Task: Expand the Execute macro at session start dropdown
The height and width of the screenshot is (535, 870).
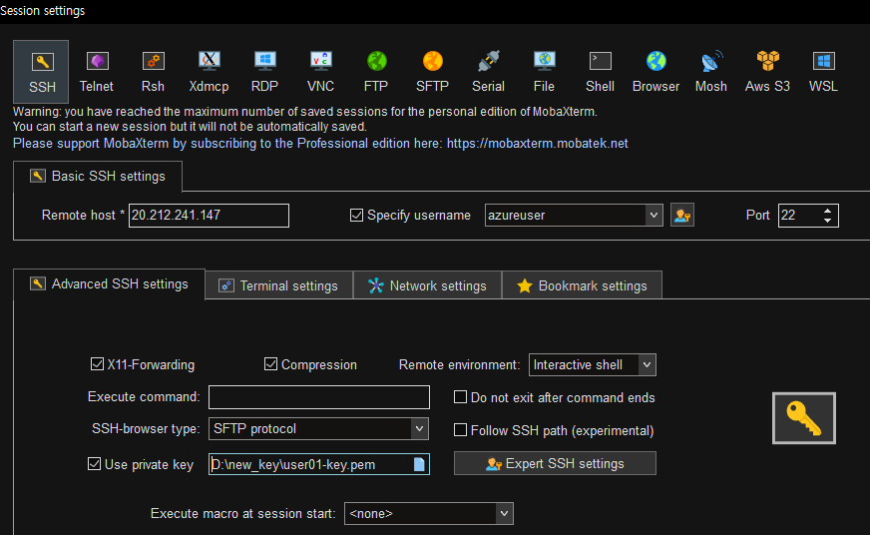Action: (504, 513)
